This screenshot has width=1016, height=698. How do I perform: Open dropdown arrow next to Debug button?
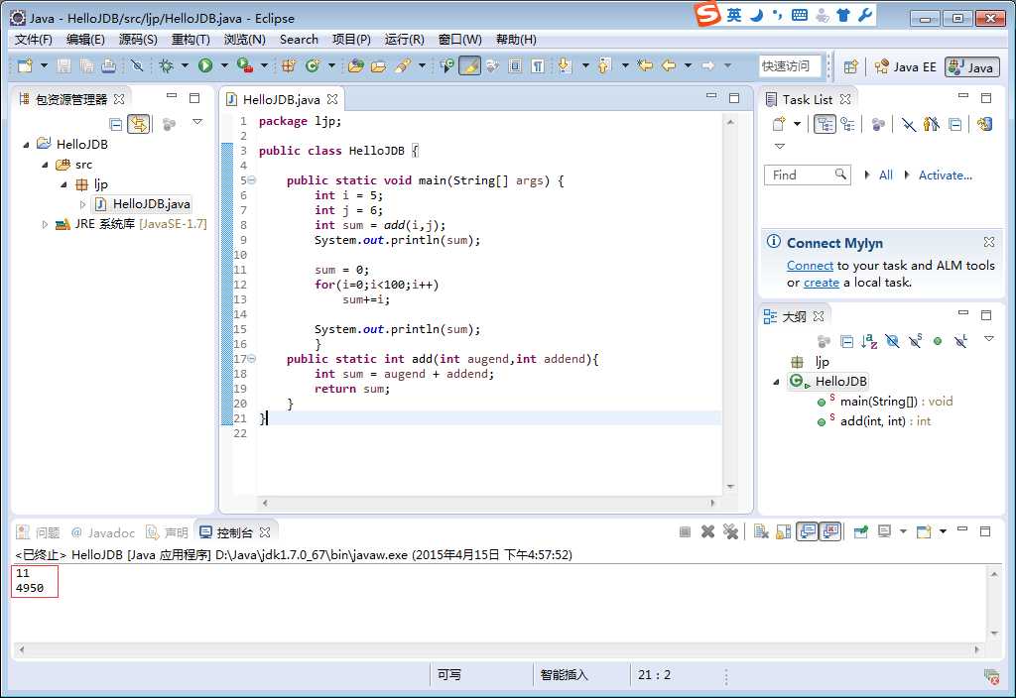point(185,65)
